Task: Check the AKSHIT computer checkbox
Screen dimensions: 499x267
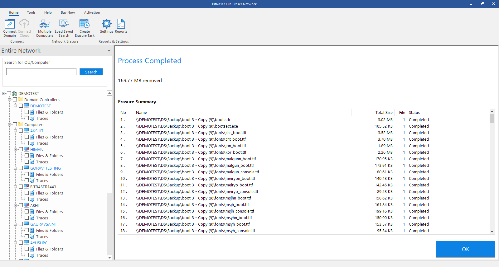Action: 21,131
